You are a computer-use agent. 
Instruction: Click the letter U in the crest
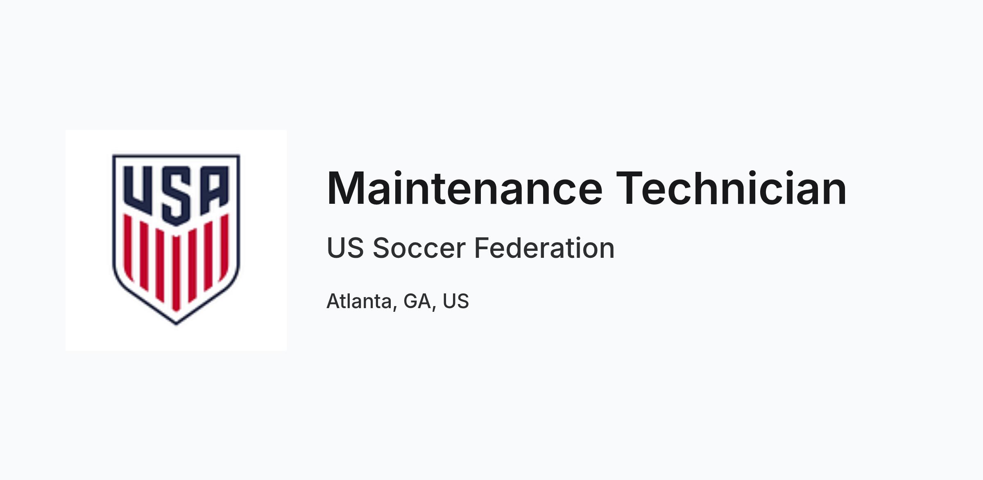tap(139, 191)
